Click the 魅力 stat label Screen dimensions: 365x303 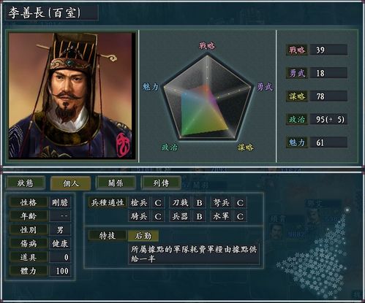click(x=297, y=142)
